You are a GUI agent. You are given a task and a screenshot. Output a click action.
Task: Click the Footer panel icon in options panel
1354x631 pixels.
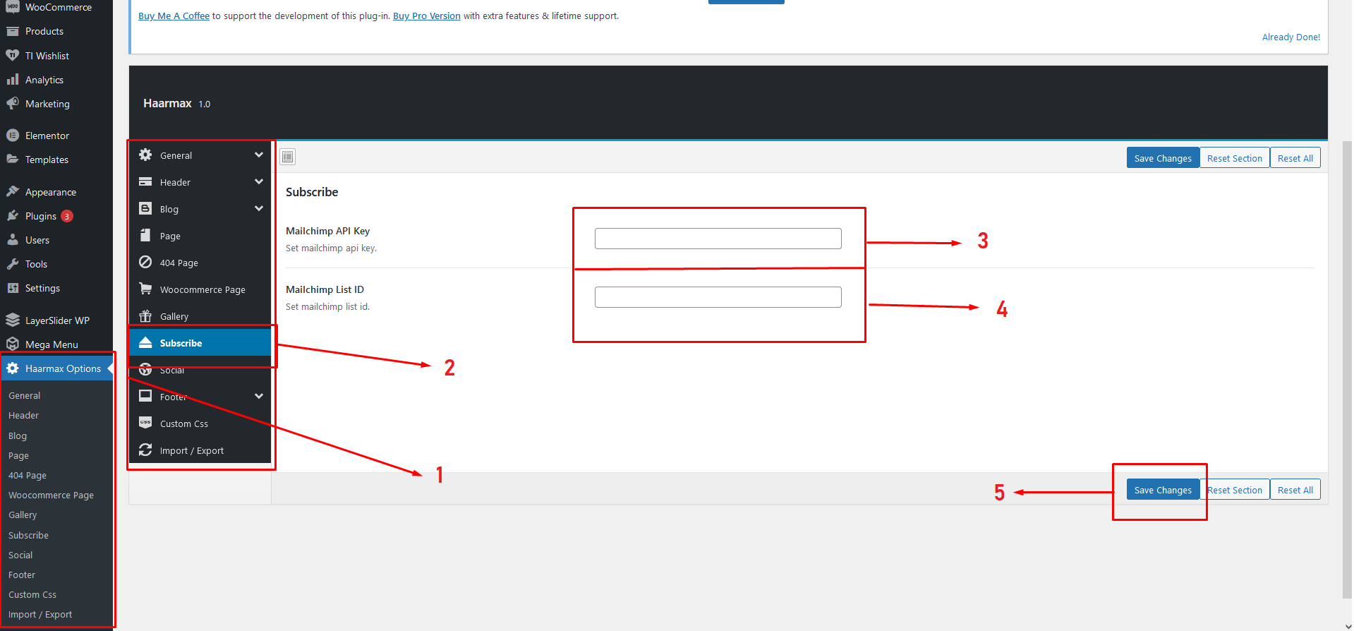pyautogui.click(x=145, y=395)
